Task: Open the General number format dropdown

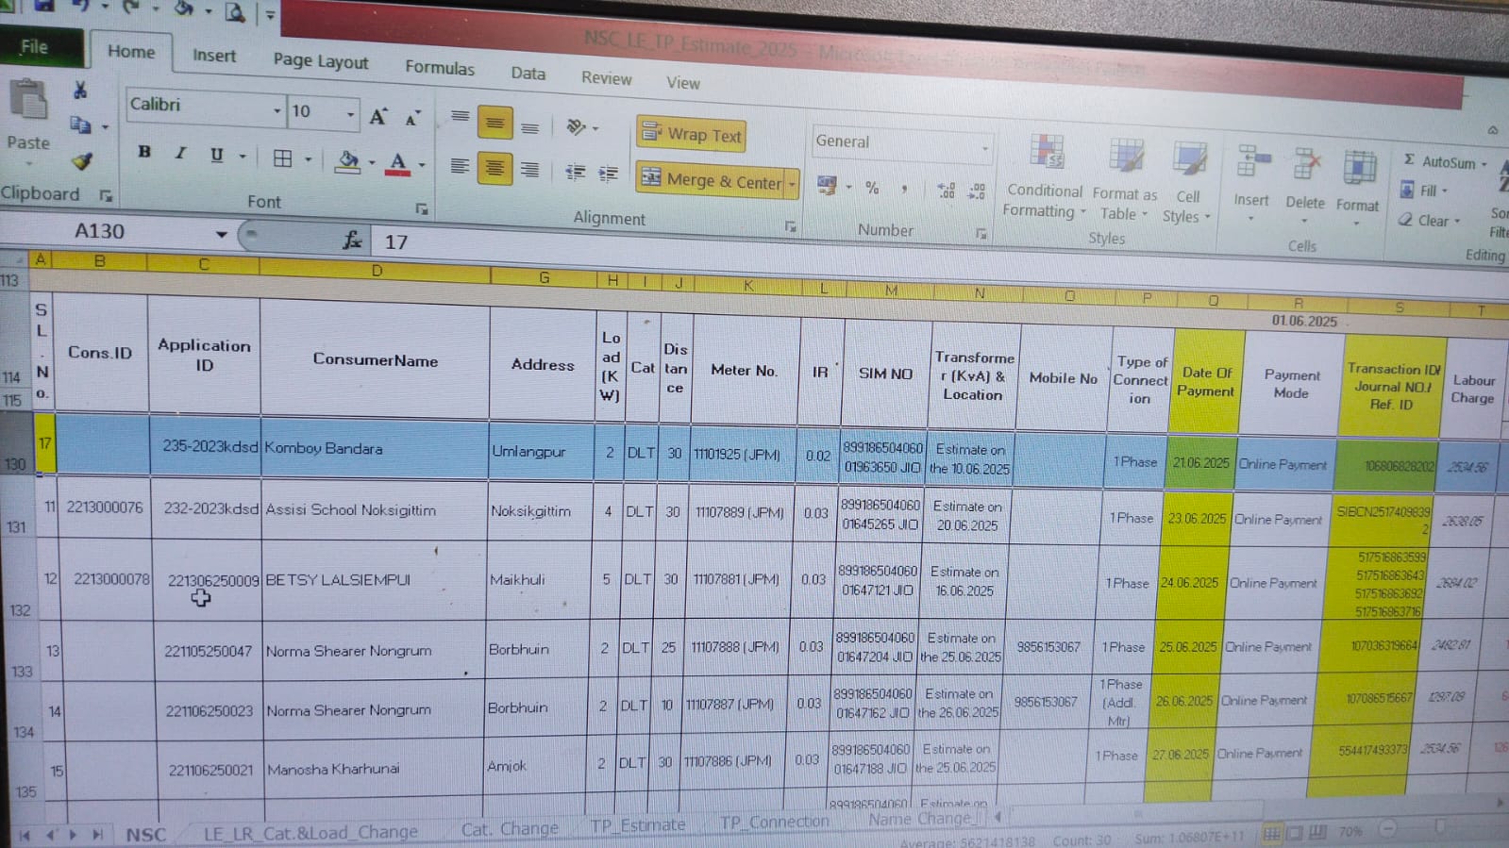Action: pyautogui.click(x=985, y=149)
